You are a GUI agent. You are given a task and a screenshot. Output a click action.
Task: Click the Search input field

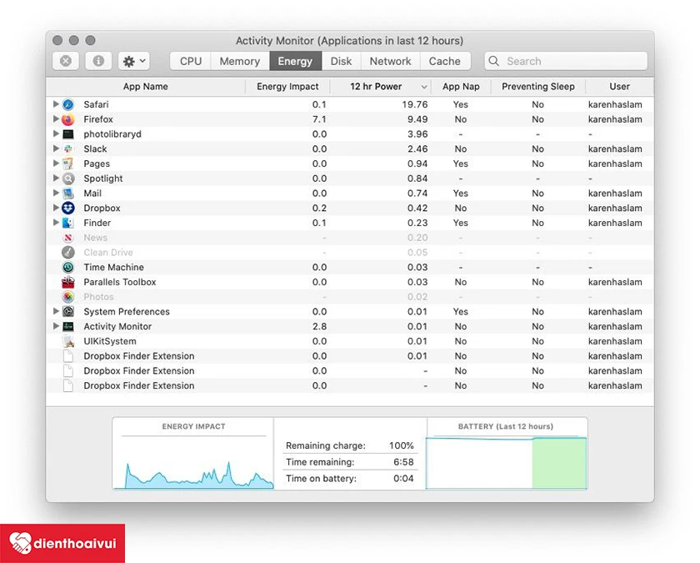[566, 61]
